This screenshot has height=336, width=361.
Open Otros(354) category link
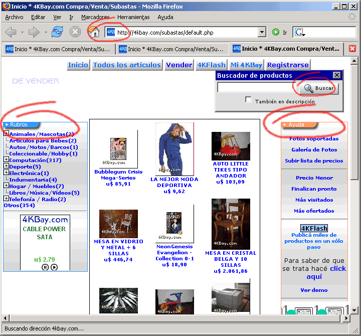click(20, 205)
